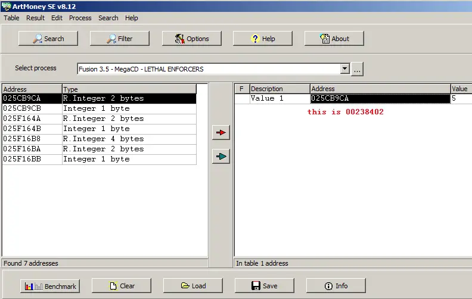Select address row 025F164A
The image size is (472, 299).
coord(100,119)
